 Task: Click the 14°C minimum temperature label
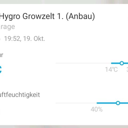[111, 70]
